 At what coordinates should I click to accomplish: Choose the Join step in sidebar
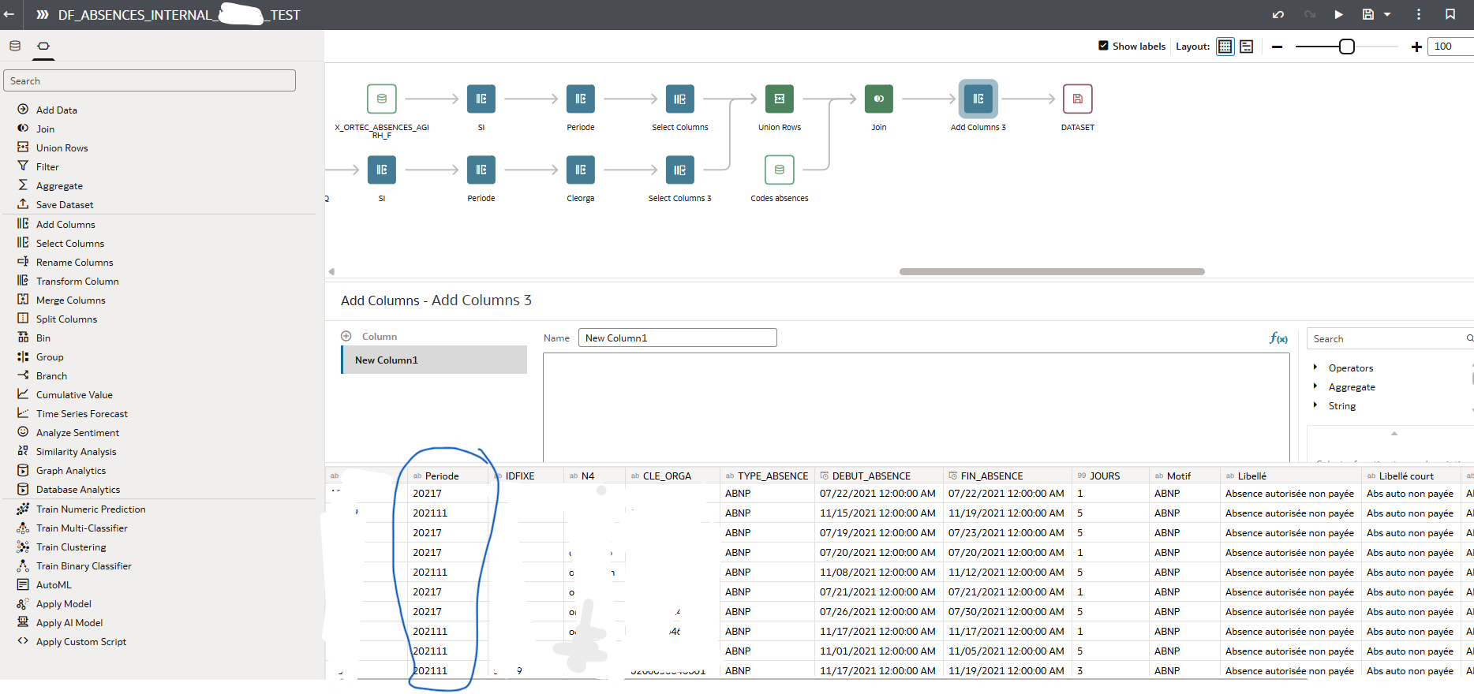pos(45,129)
